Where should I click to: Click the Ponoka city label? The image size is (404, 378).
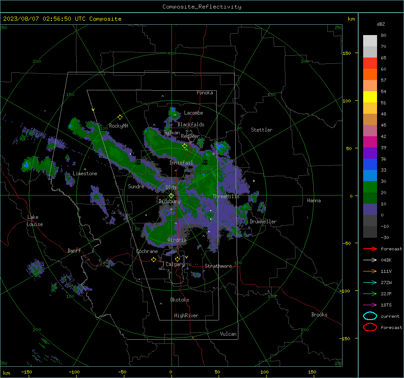click(x=205, y=93)
